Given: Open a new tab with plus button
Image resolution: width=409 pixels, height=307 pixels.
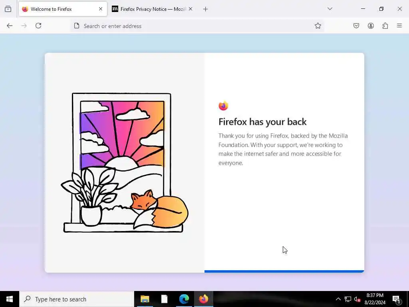Looking at the screenshot, I should 206,9.
